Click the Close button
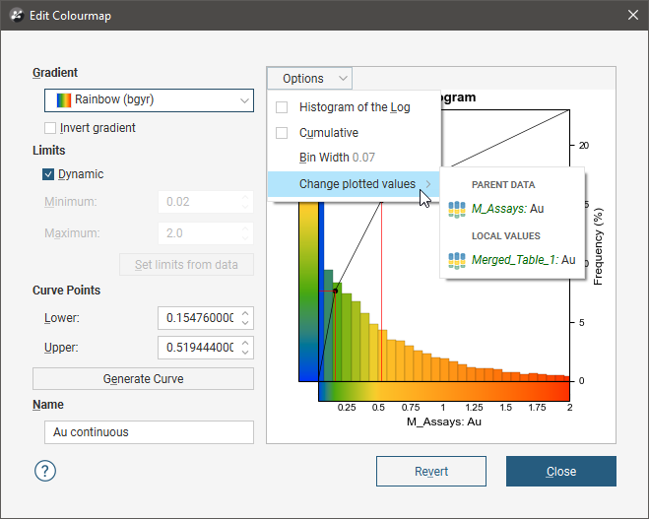Viewport: 649px width, 519px height. pyautogui.click(x=560, y=472)
